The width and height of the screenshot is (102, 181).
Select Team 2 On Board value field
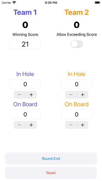click(x=77, y=114)
